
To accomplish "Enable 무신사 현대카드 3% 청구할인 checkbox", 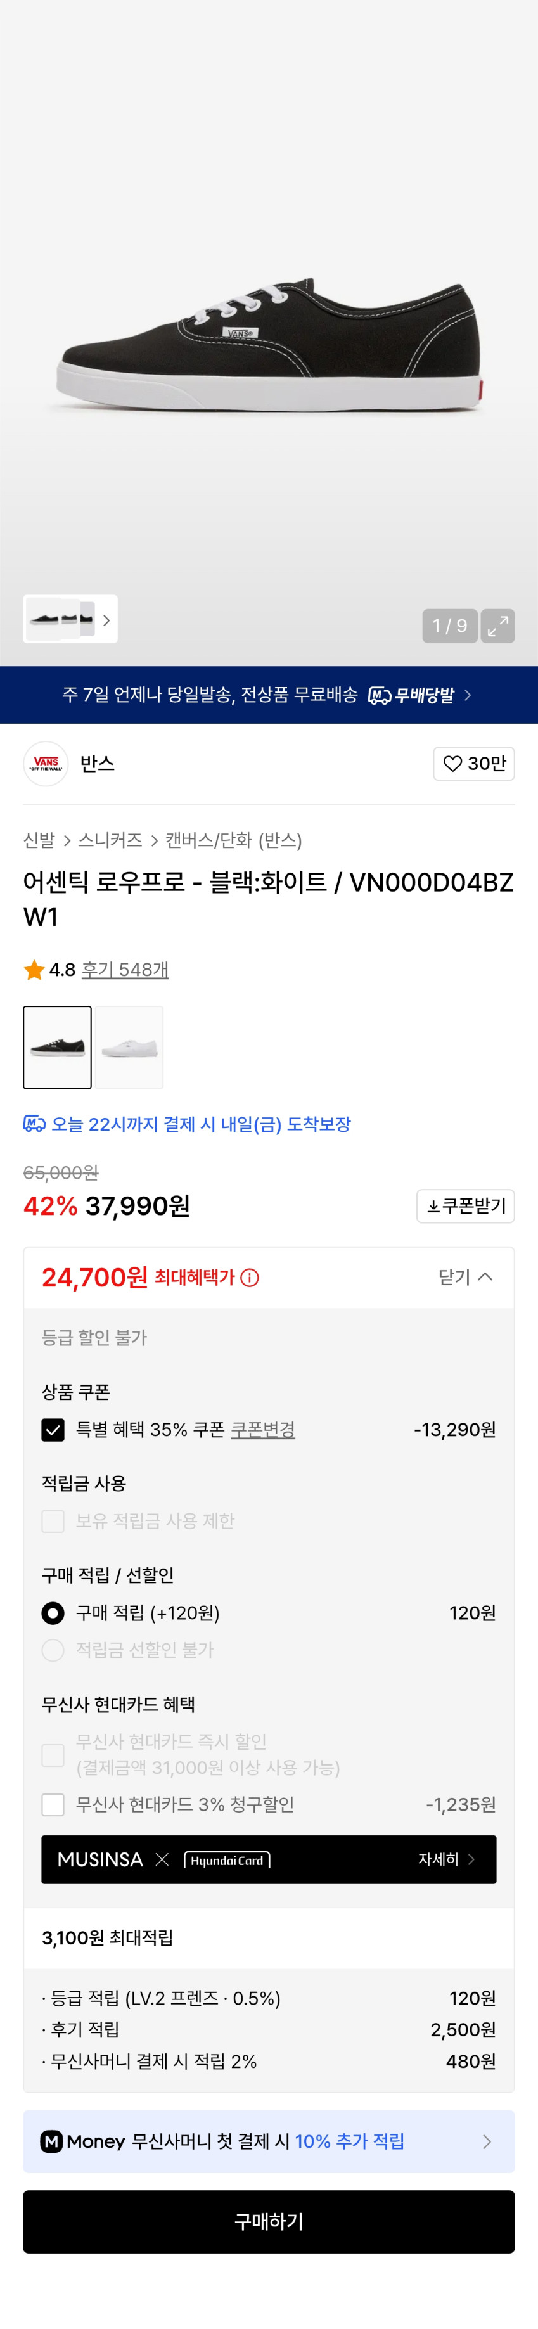I will point(53,1805).
